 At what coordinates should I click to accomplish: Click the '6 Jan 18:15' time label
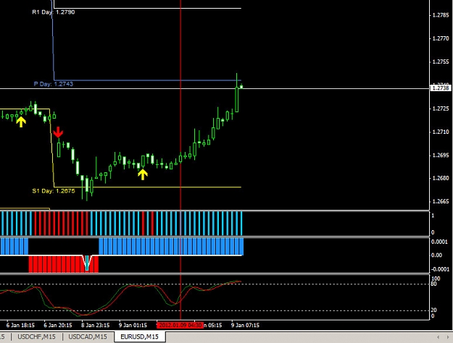(x=20, y=325)
